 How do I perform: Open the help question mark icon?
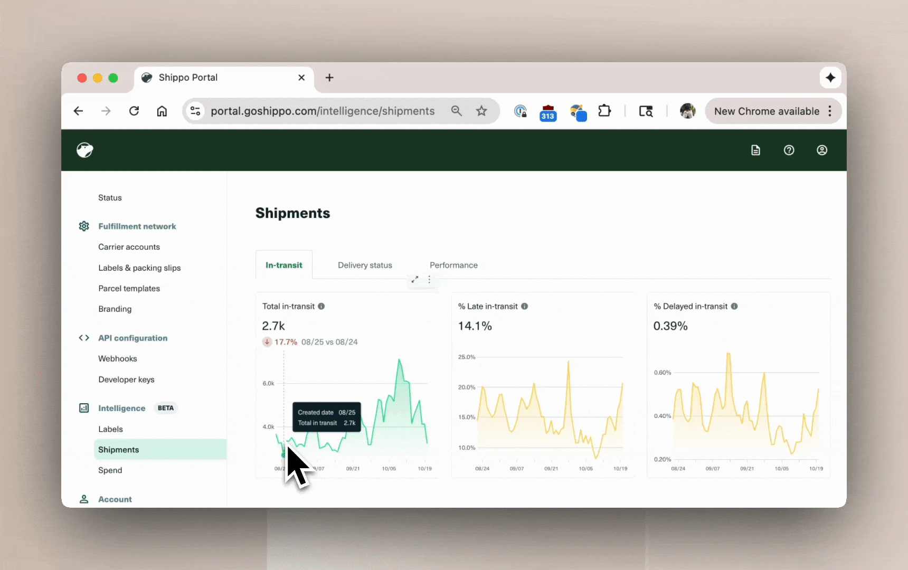pyautogui.click(x=789, y=150)
